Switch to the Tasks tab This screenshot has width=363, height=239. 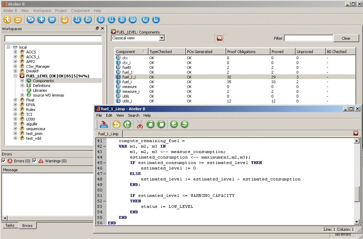coord(10,225)
